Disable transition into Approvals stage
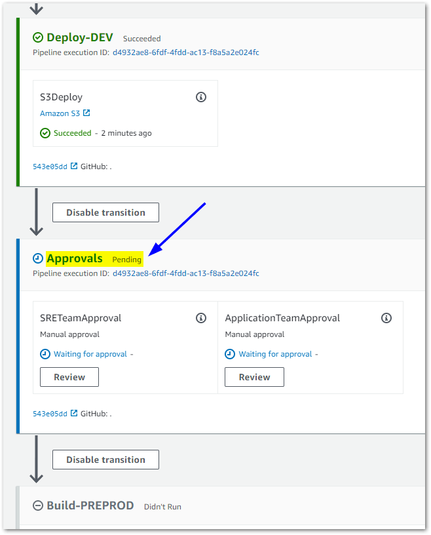The height and width of the screenshot is (535, 431). tap(105, 212)
